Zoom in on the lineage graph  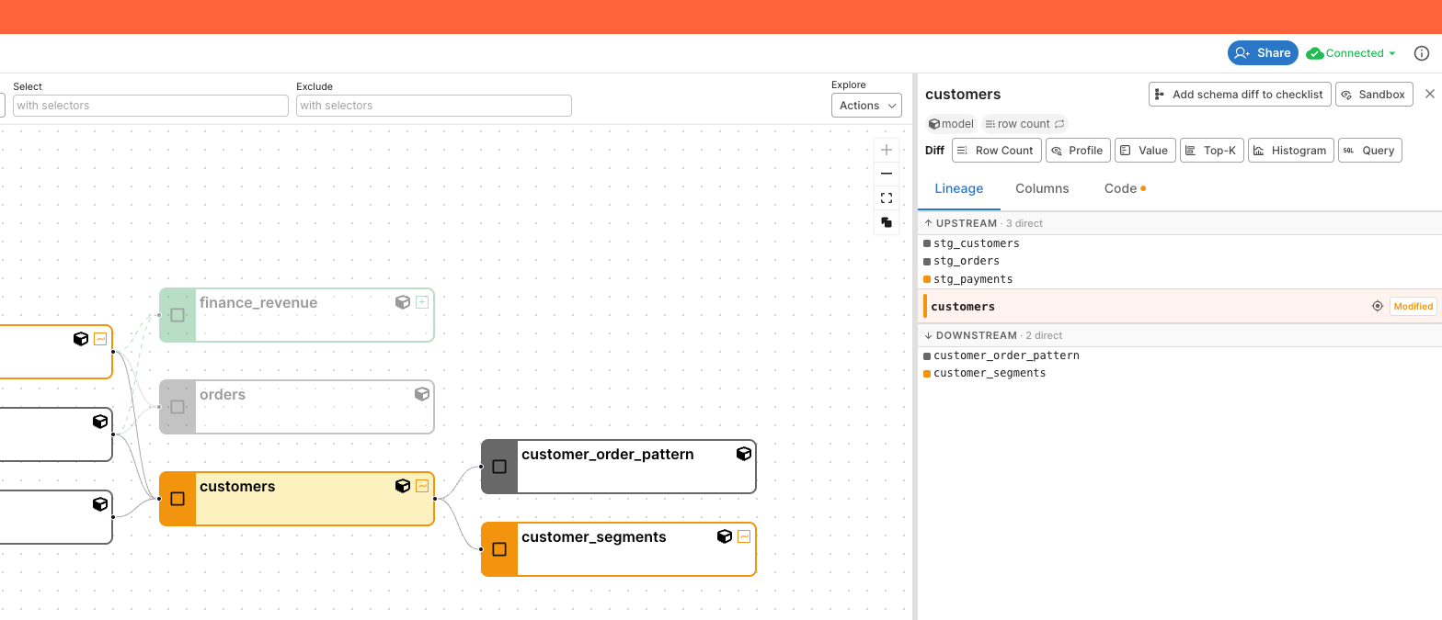tap(887, 150)
